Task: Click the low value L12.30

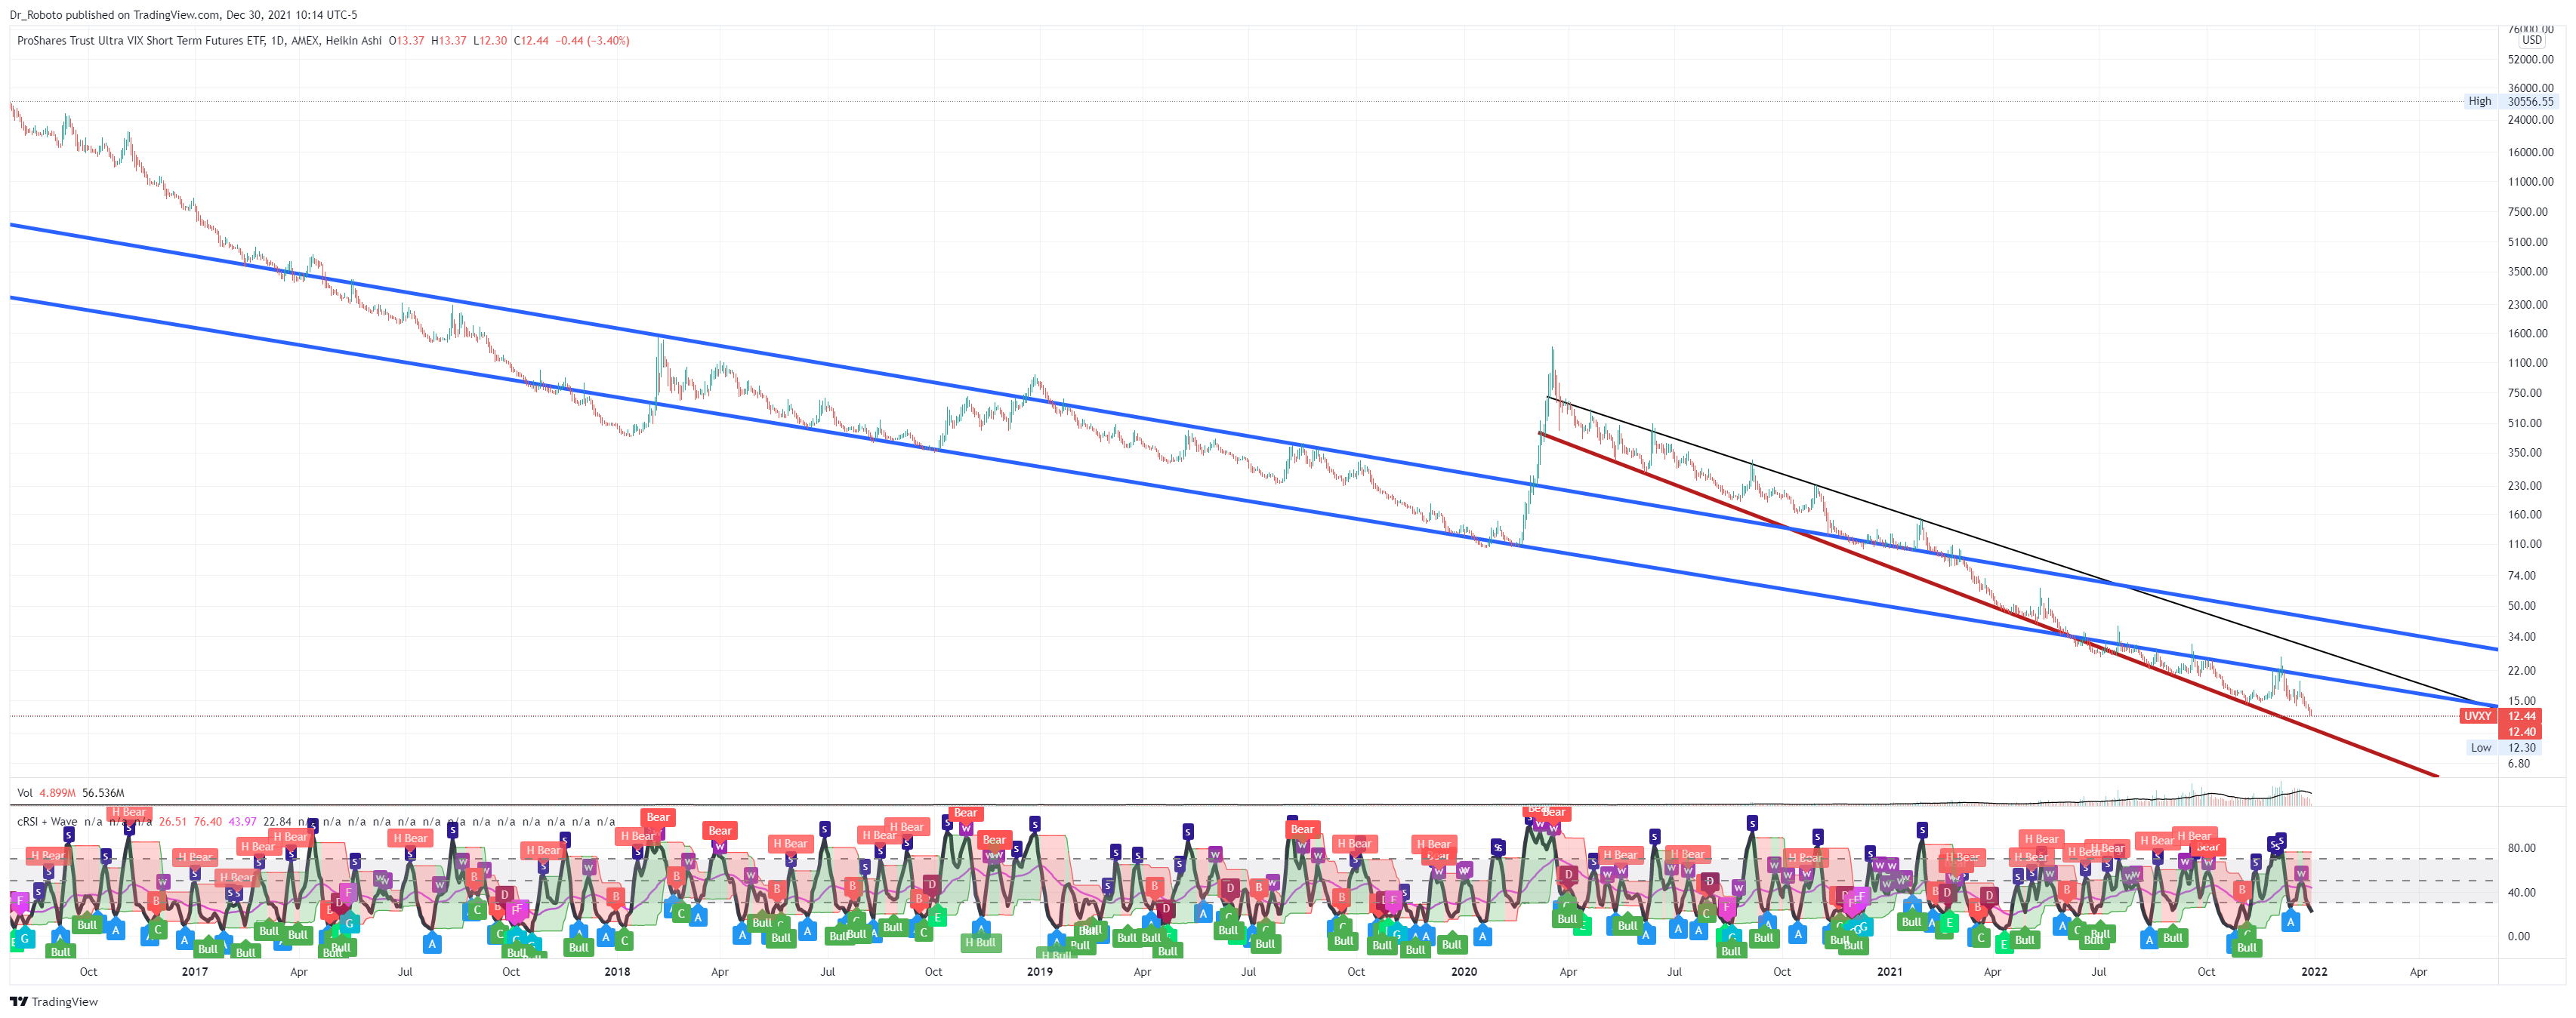Action: point(490,41)
